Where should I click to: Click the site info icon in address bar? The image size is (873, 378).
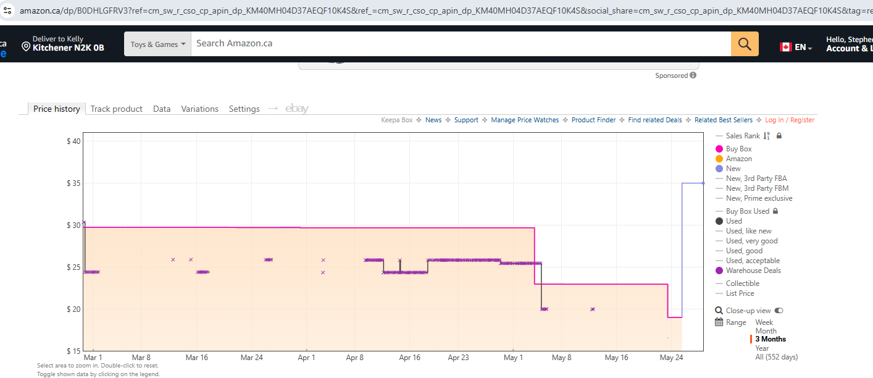point(8,10)
